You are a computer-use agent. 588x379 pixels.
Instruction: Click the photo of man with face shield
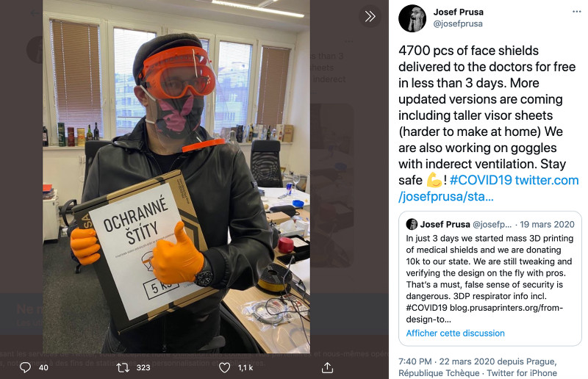(176, 176)
